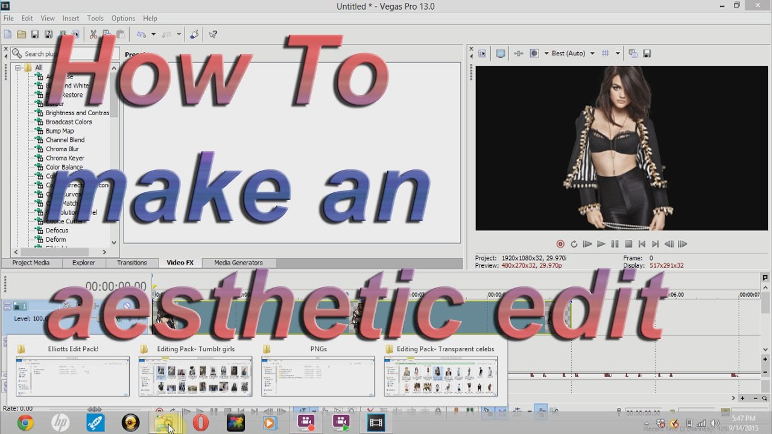Collapse the All plug-ins folder
Viewport: 772px width, 434px height.
coord(18,68)
